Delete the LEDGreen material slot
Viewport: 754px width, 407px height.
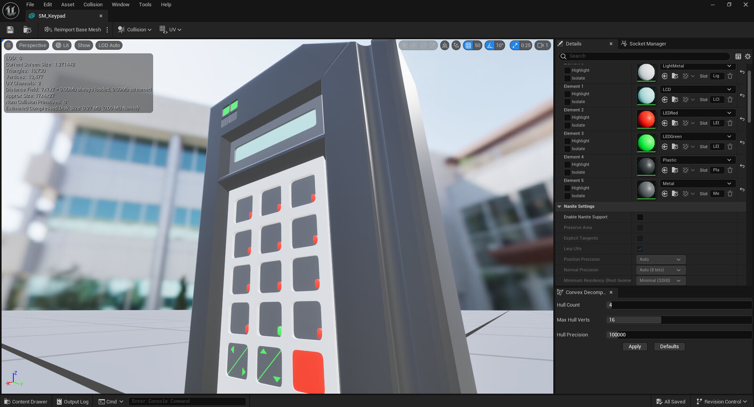point(730,147)
